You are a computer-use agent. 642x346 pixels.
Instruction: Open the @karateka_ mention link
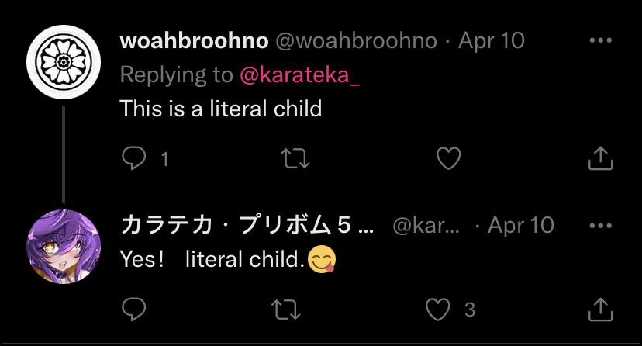click(x=300, y=74)
